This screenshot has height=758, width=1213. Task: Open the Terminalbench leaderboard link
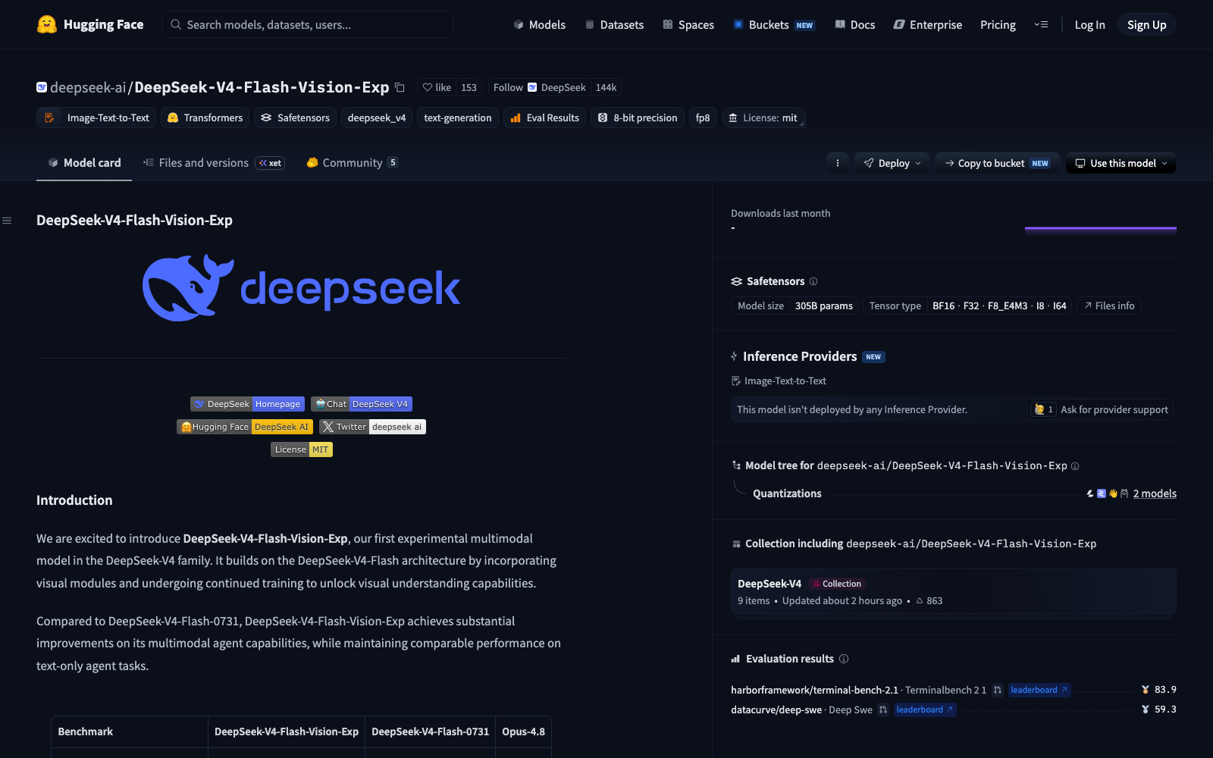[1039, 690]
